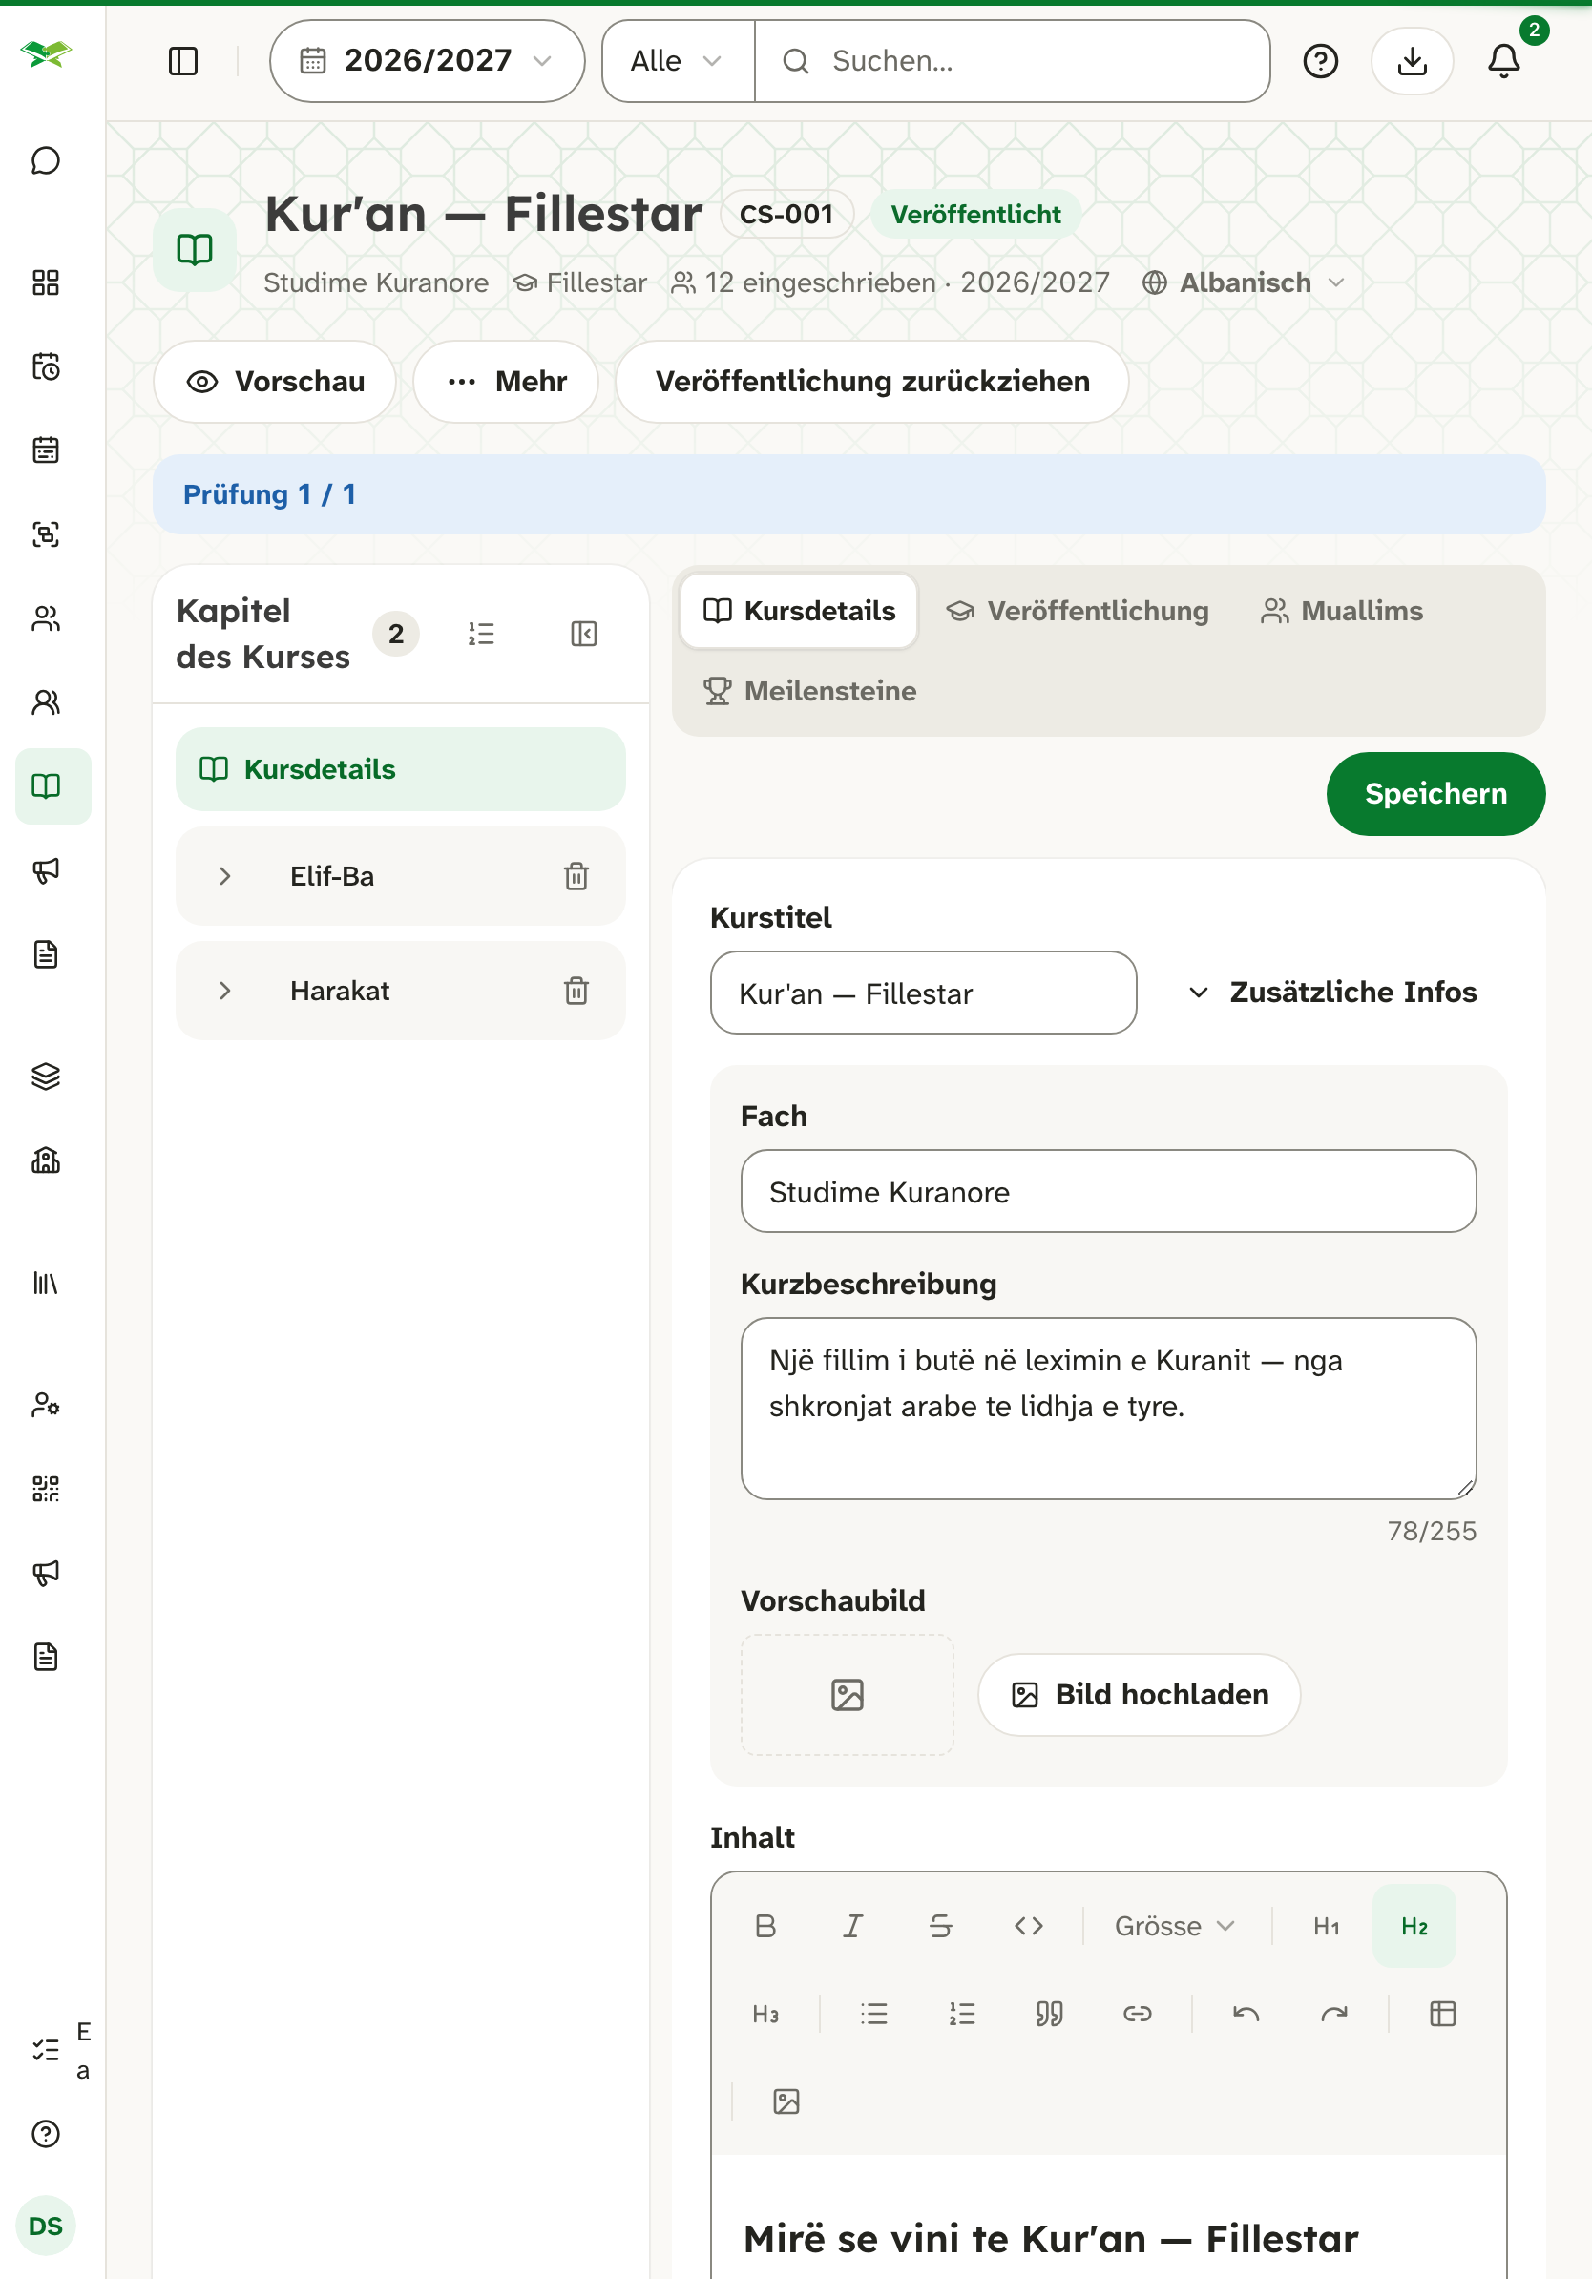Click Veröffentlichung zurückziehen button
This screenshot has width=1592, height=2279.
tap(871, 382)
